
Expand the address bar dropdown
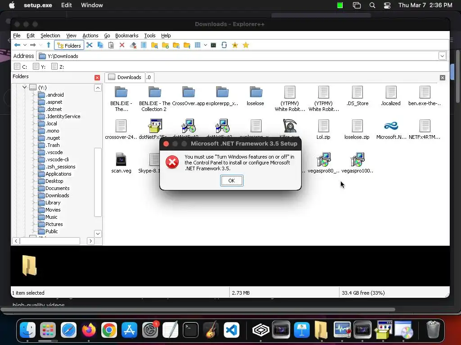442,56
